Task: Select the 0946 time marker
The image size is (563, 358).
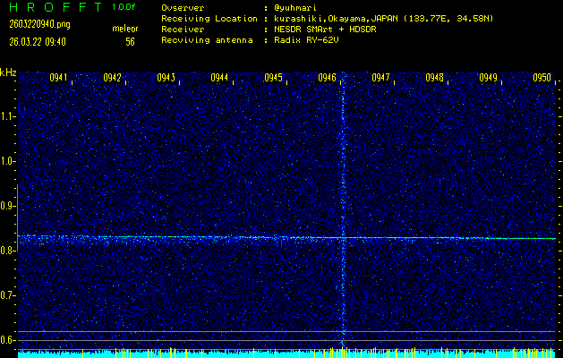Action: pyautogui.click(x=328, y=78)
